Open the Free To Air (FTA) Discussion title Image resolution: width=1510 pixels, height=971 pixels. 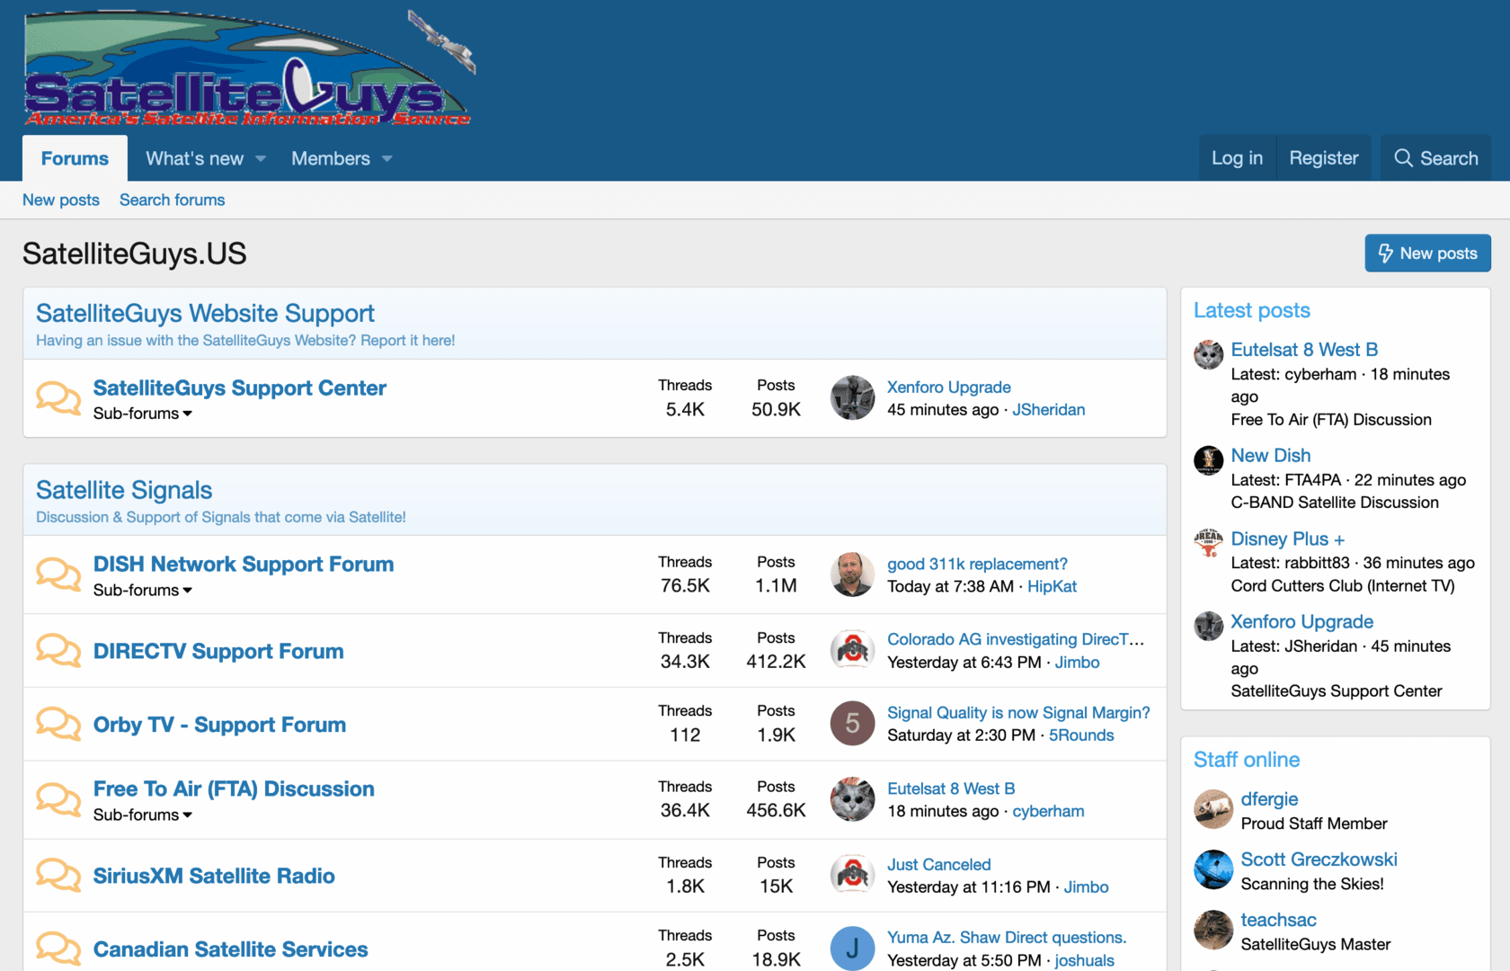[x=234, y=789]
